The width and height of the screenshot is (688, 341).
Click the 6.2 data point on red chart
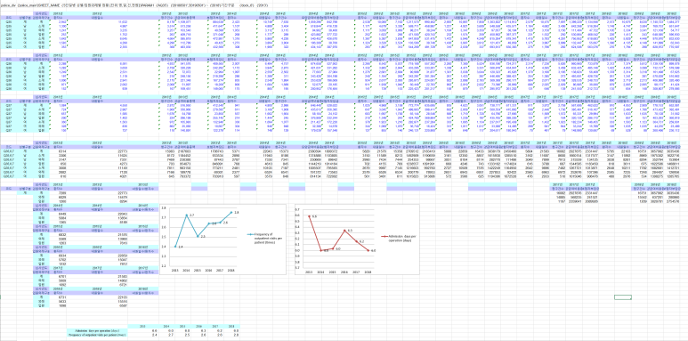point(356,241)
